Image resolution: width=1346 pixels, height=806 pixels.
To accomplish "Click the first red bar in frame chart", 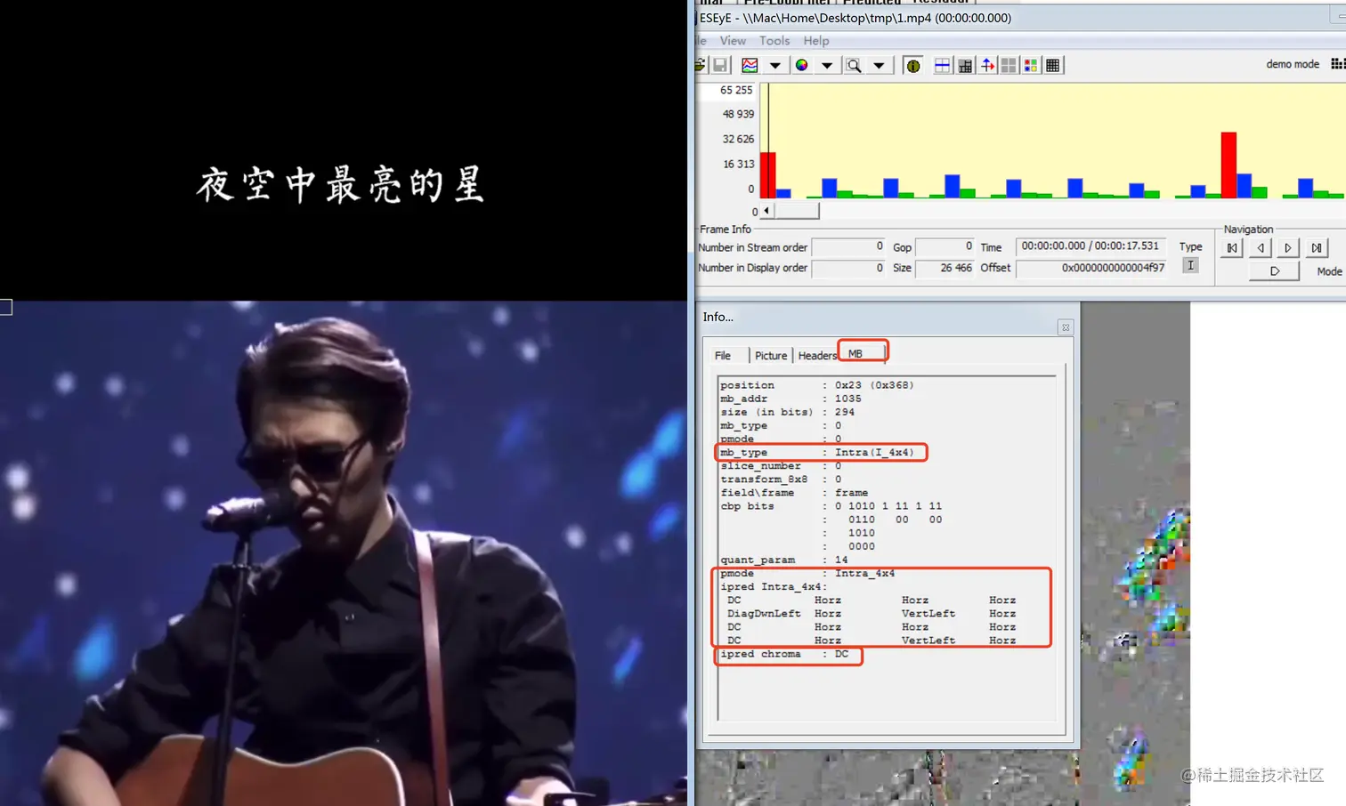I will 767,175.
